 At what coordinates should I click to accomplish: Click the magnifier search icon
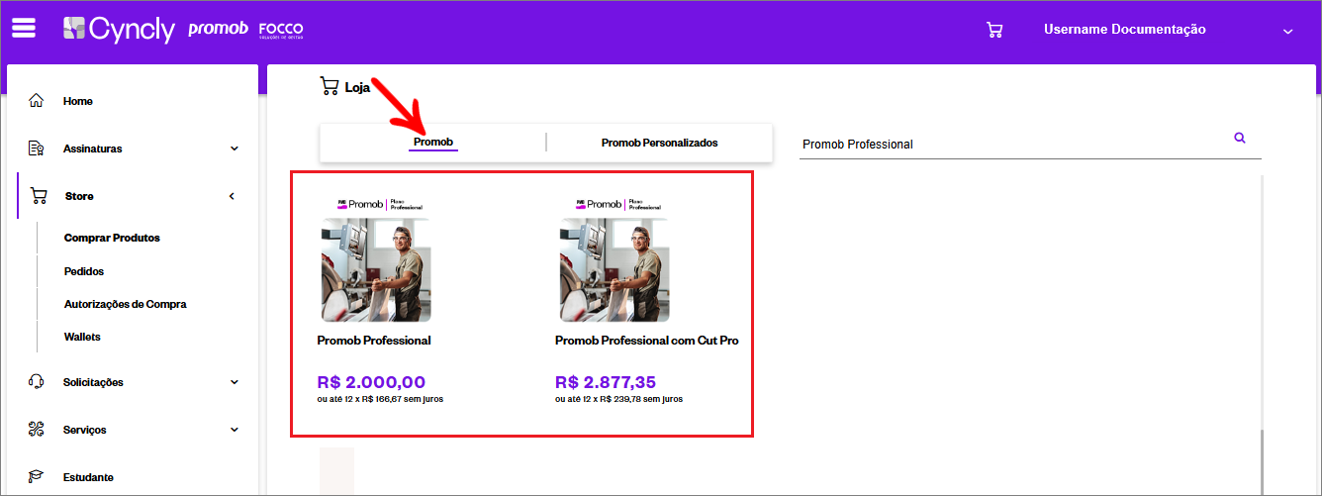(1240, 138)
